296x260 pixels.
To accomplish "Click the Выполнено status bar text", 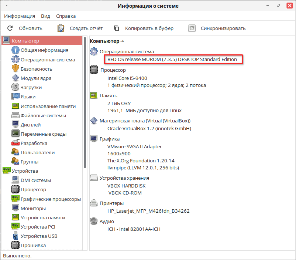I will coord(17,256).
